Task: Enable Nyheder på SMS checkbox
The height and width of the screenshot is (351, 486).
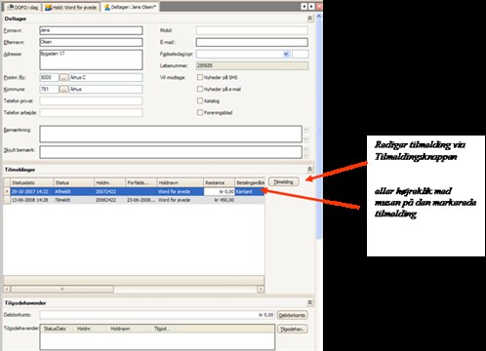Action: point(200,77)
